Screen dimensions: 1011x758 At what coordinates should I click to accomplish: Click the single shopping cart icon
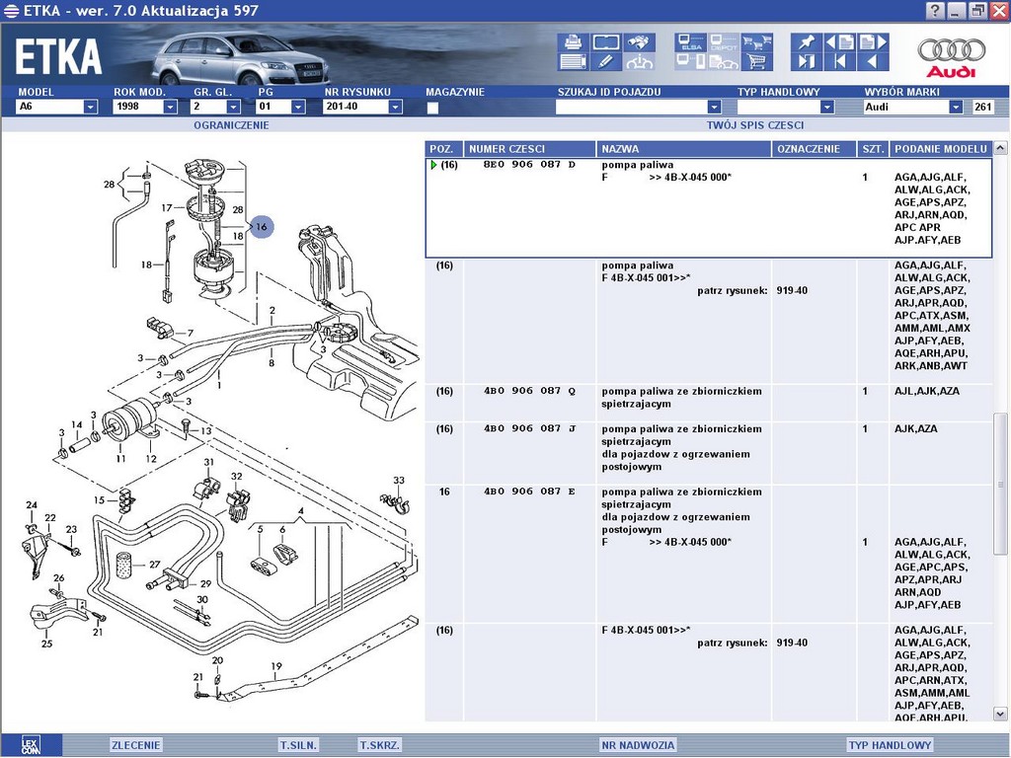pyautogui.click(x=757, y=62)
